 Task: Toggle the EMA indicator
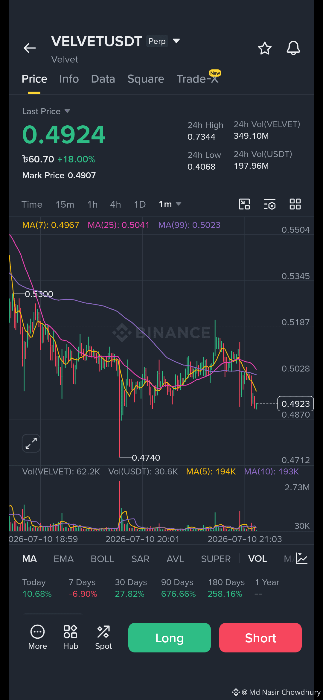click(63, 559)
